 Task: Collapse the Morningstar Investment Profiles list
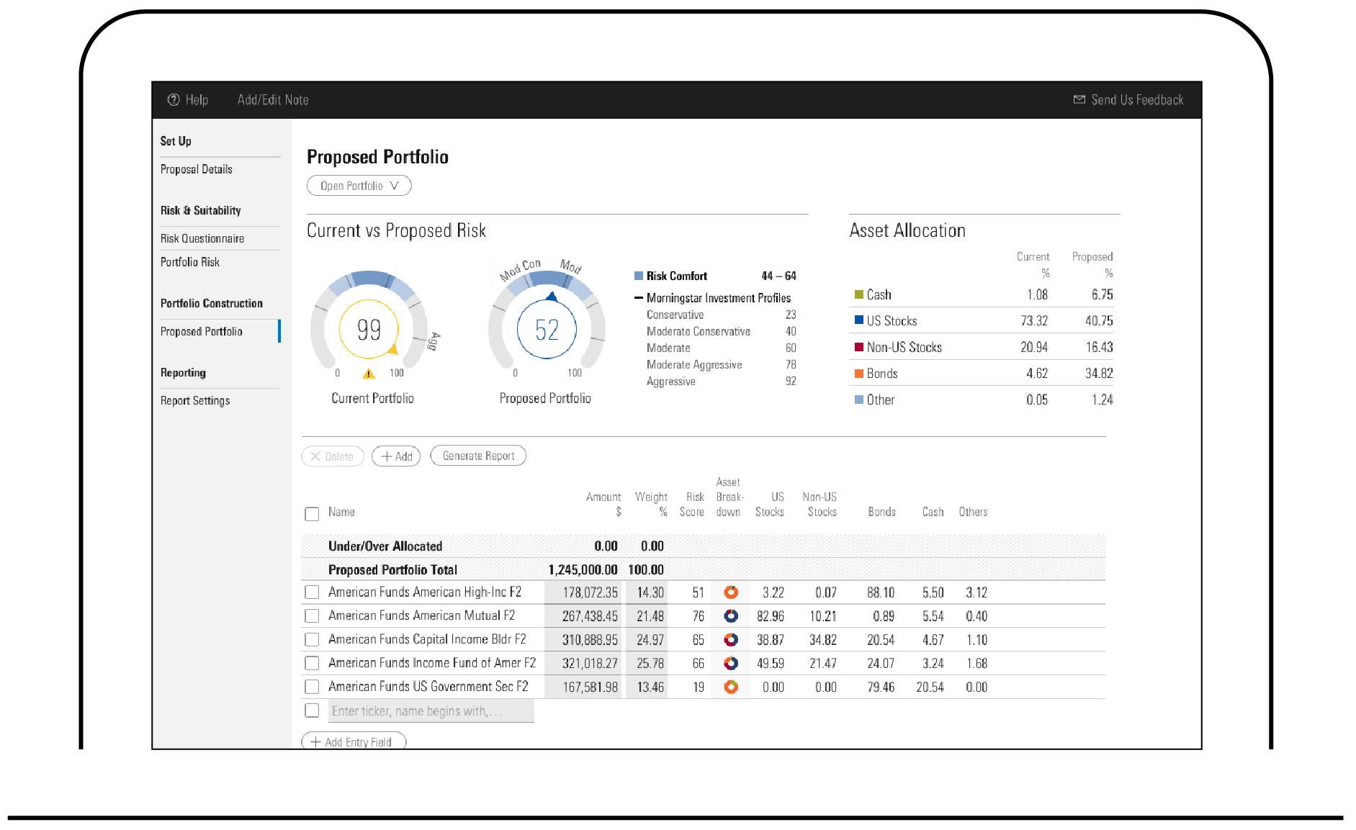click(x=638, y=298)
